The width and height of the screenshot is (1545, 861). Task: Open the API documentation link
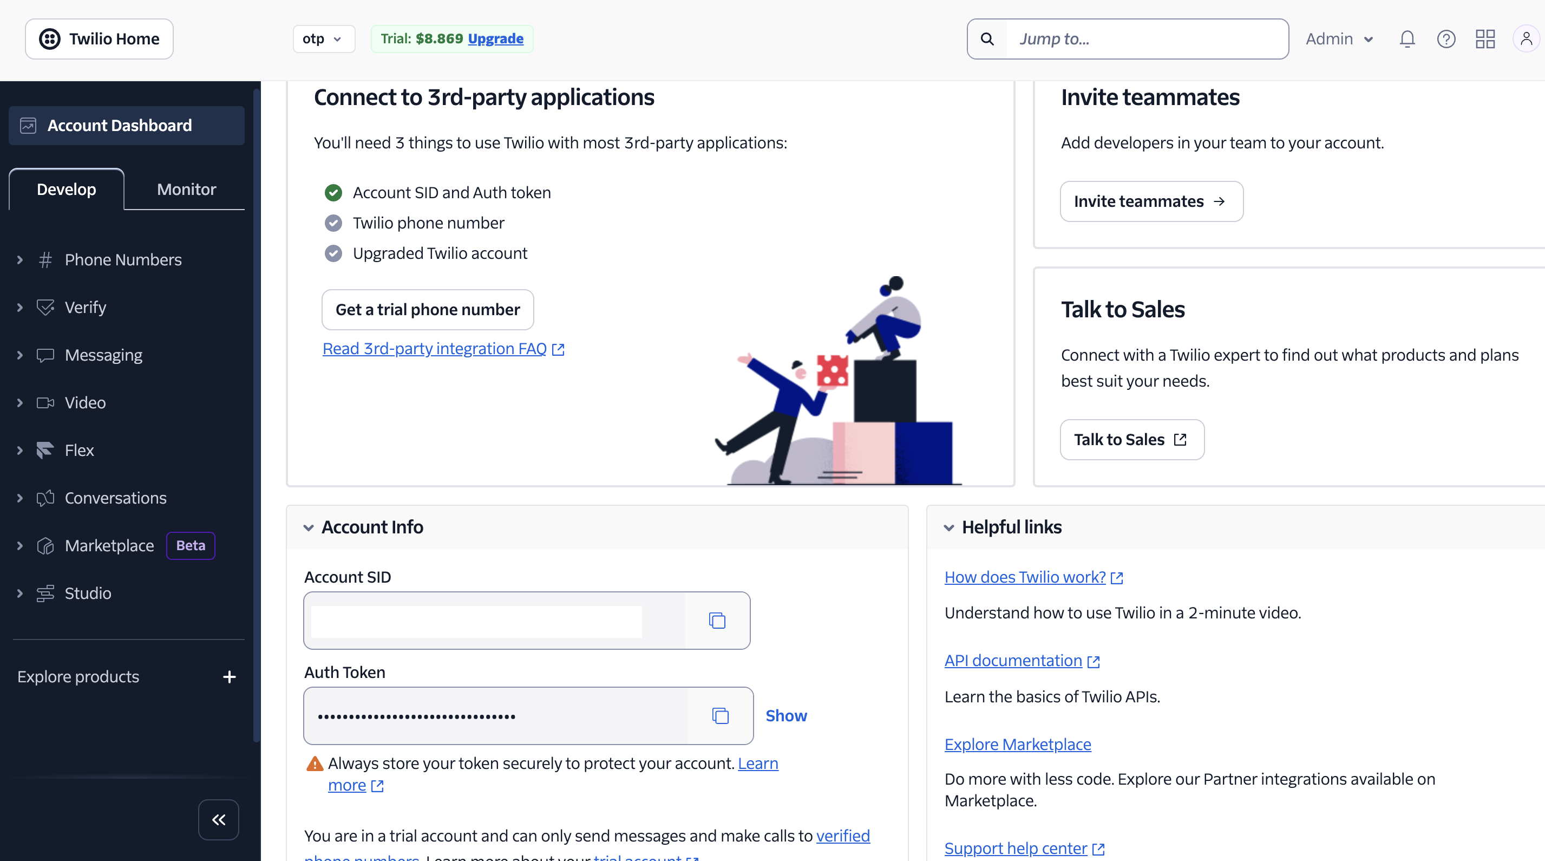[x=1022, y=661]
